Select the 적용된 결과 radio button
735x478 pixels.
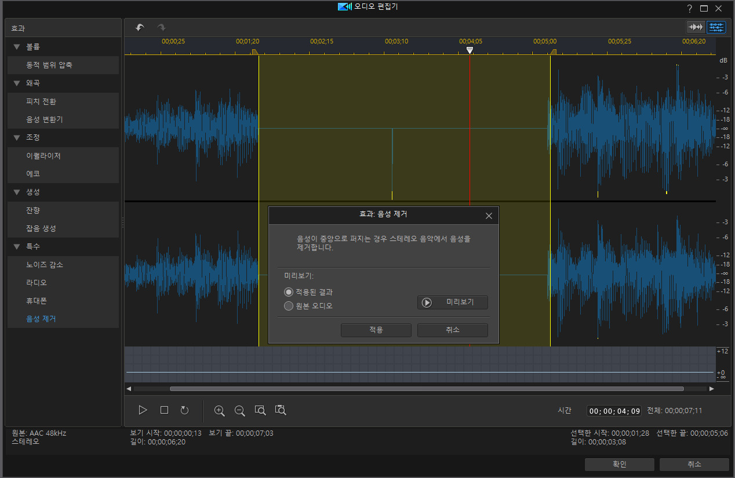coord(289,292)
